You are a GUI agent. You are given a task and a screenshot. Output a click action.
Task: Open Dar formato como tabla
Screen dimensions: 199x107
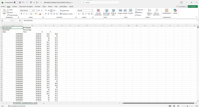pyautogui.click(x=107, y=12)
